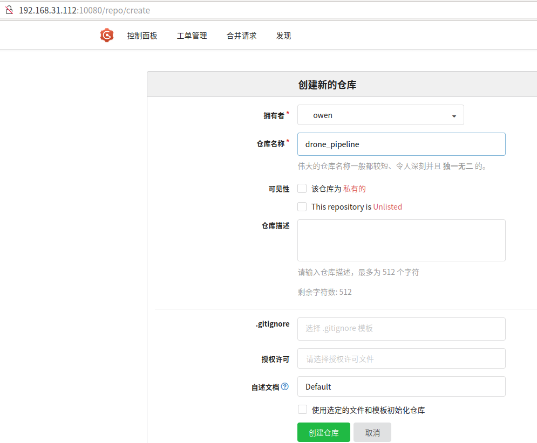Click the insecure connection lock icon
The image size is (537, 443).
[9, 10]
